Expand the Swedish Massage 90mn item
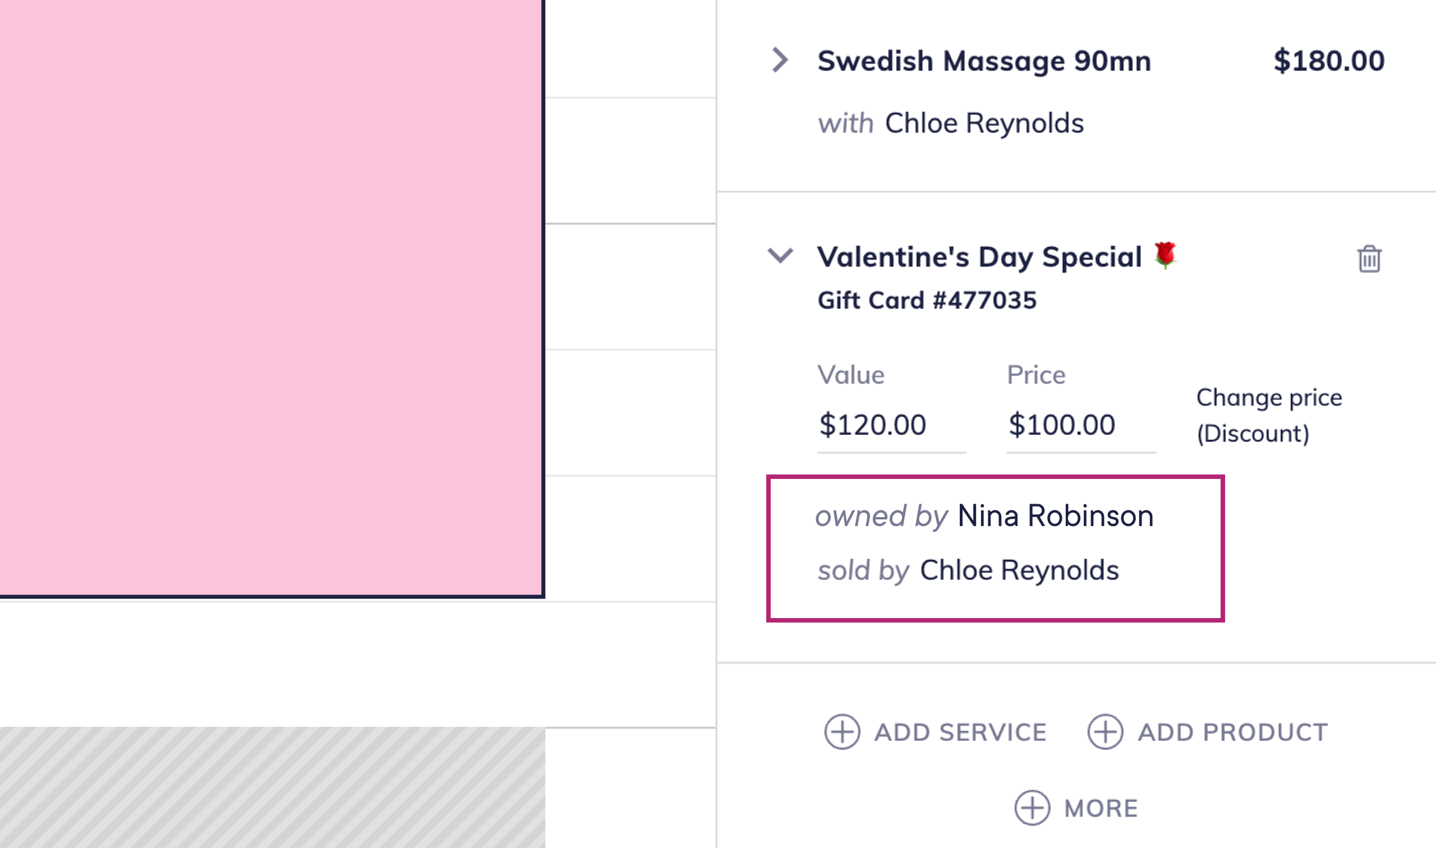The height and width of the screenshot is (848, 1436). coord(780,60)
